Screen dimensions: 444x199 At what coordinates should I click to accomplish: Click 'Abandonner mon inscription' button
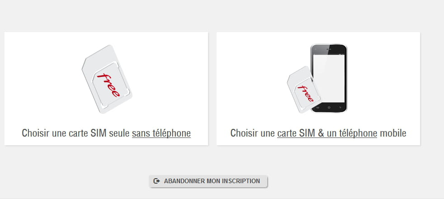(208, 181)
